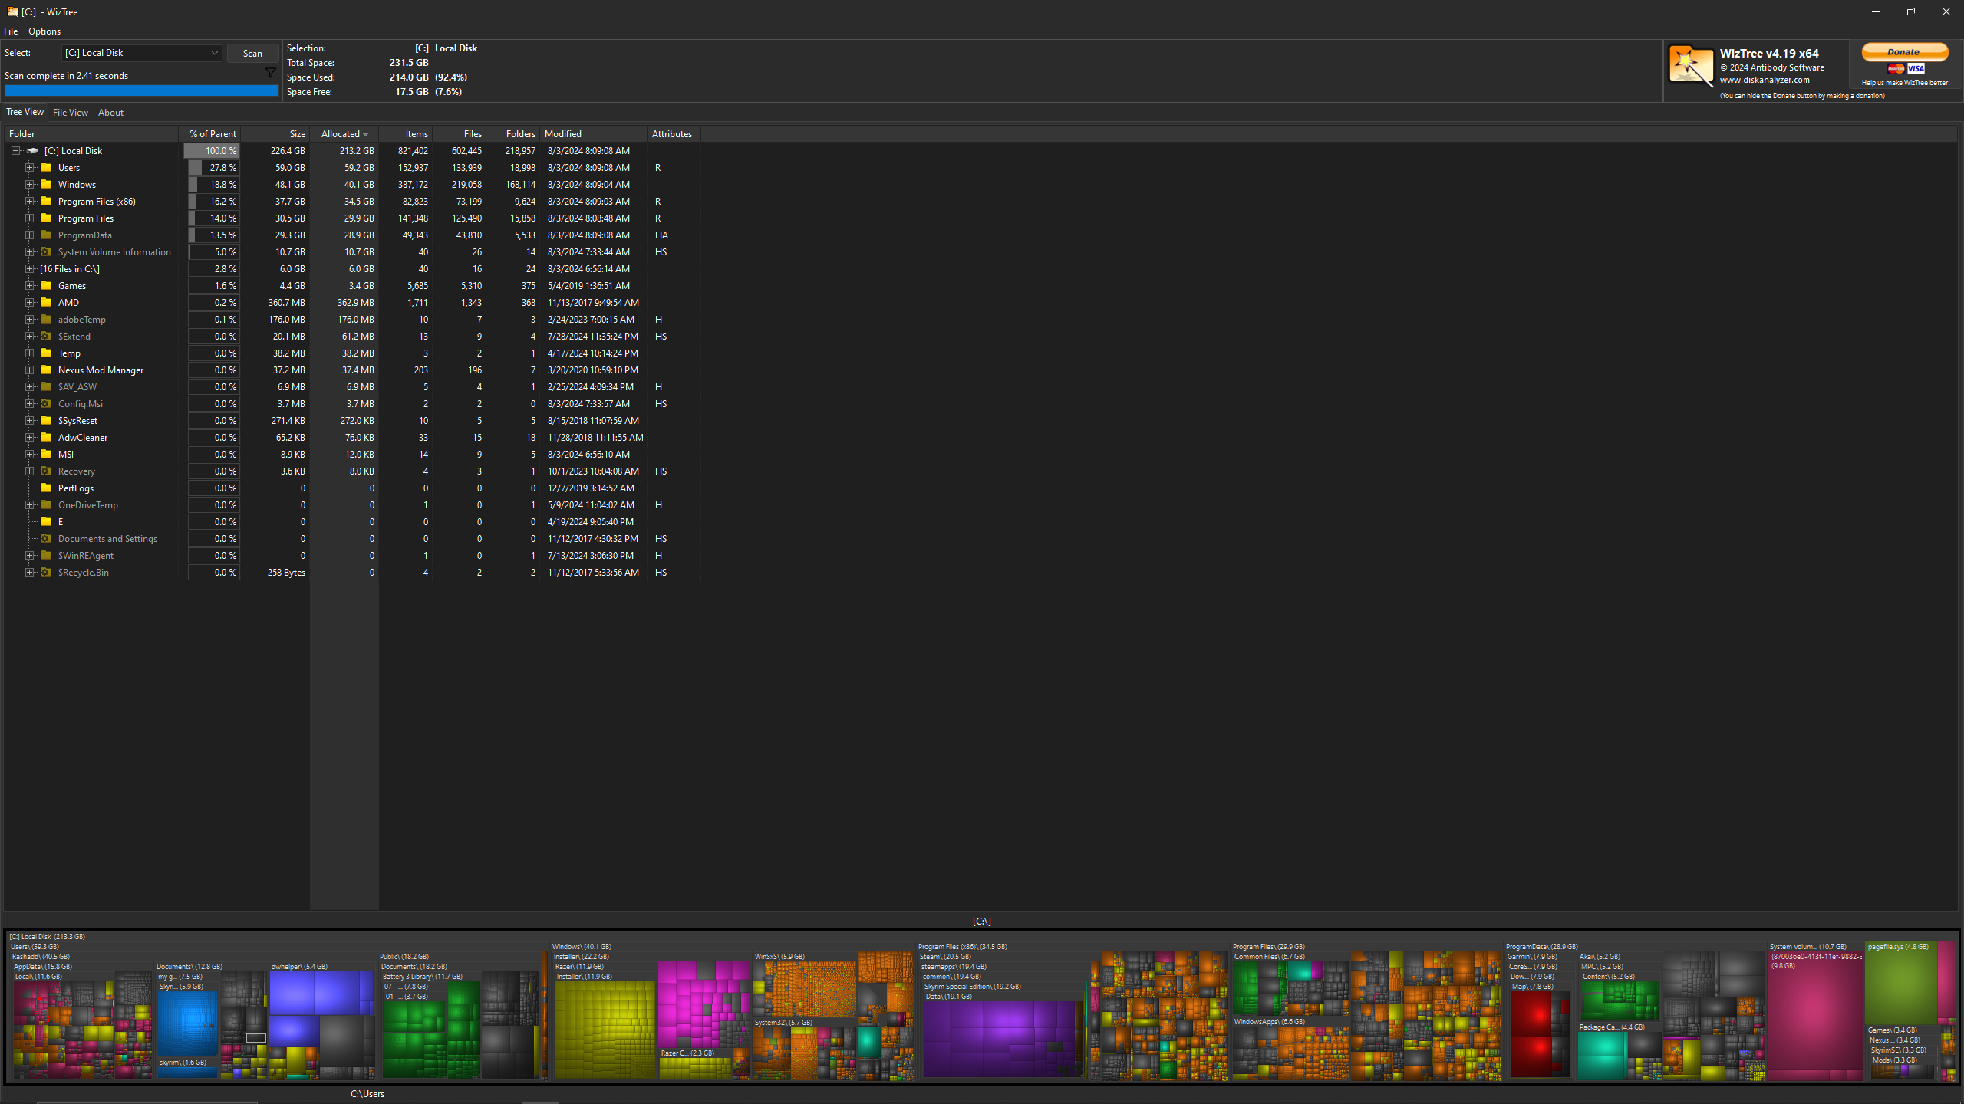
Task: Click the Local Disk drive icon in tree
Action: coord(32,151)
